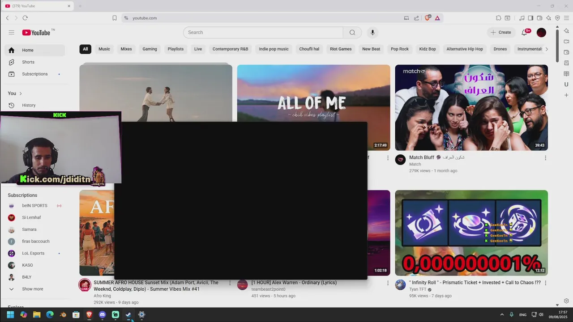Click the Brave Rewards triangle icon
573x322 pixels.
[x=437, y=18]
